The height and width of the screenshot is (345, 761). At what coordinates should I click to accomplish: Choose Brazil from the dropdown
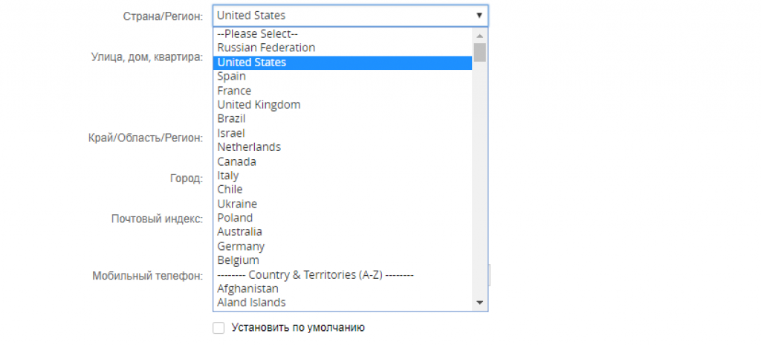click(x=231, y=119)
